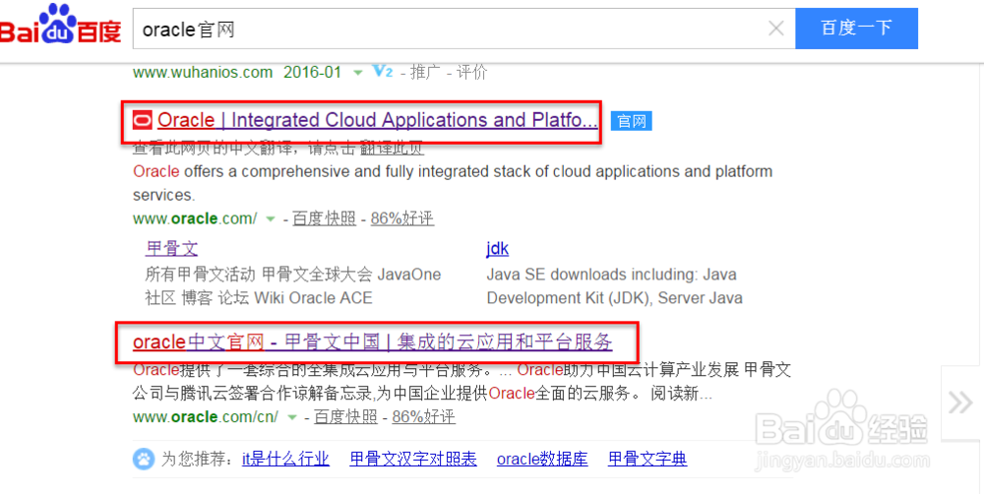Image resolution: width=984 pixels, height=494 pixels.
Task: Click the 推广 label in wuhanios result
Action: pyautogui.click(x=425, y=72)
